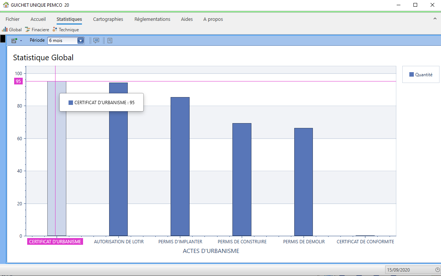441x276 pixels.
Task: Click the Statistique Global chart title
Action: [43, 58]
